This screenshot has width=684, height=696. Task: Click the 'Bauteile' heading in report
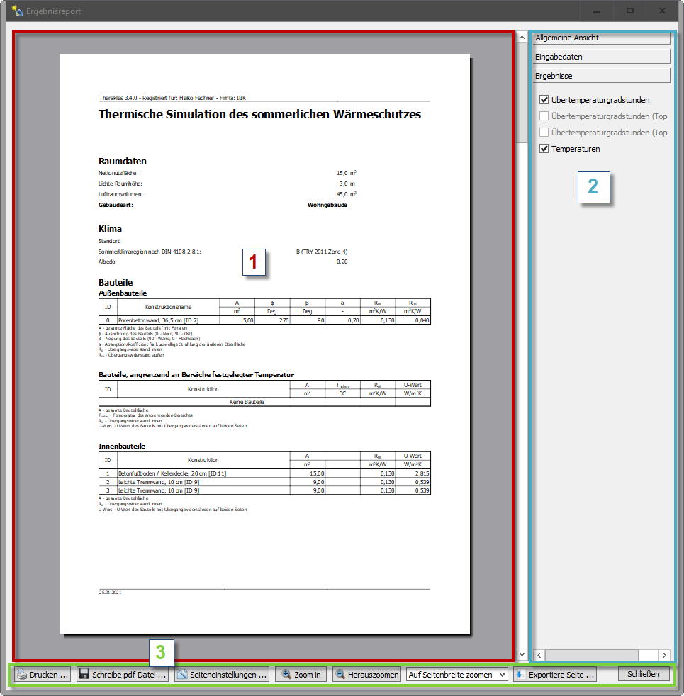(116, 282)
